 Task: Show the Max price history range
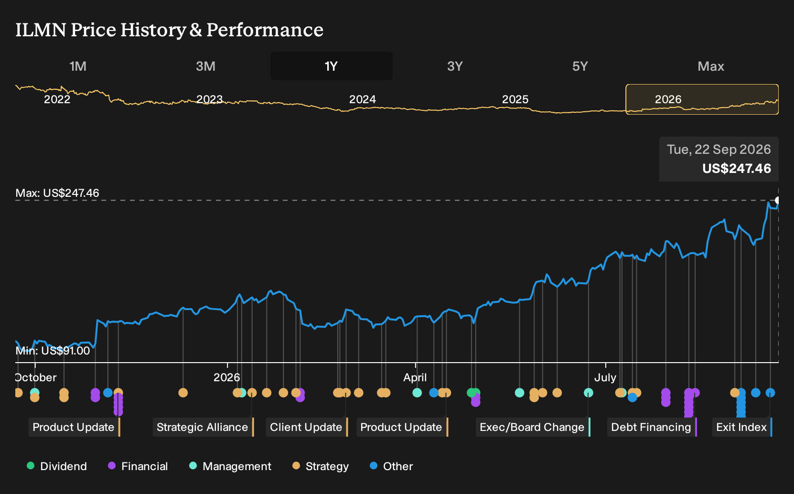tap(711, 66)
